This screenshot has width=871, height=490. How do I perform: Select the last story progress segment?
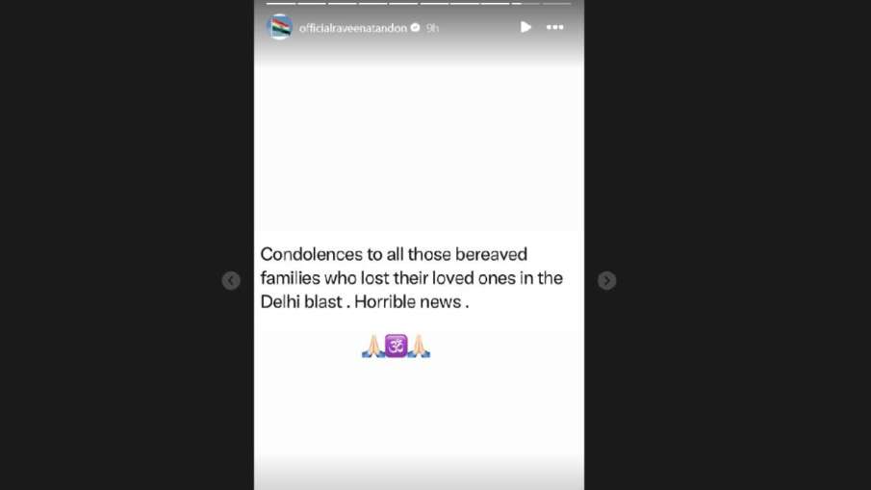[x=556, y=3]
